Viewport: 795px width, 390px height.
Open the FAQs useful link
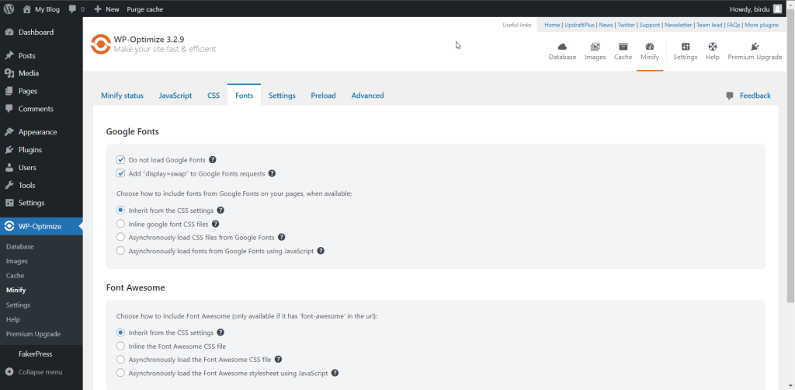pos(733,25)
